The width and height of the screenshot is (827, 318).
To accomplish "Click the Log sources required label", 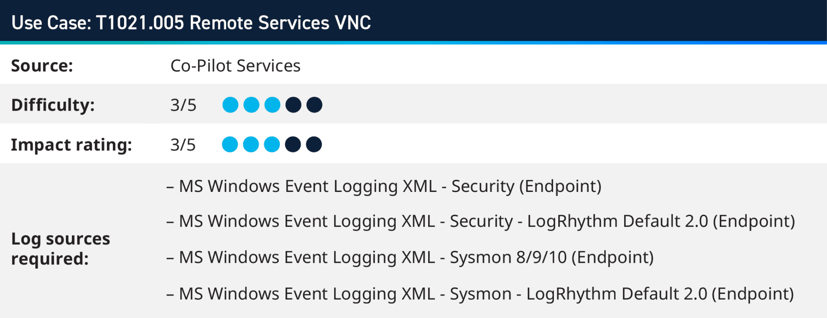I will 60,249.
